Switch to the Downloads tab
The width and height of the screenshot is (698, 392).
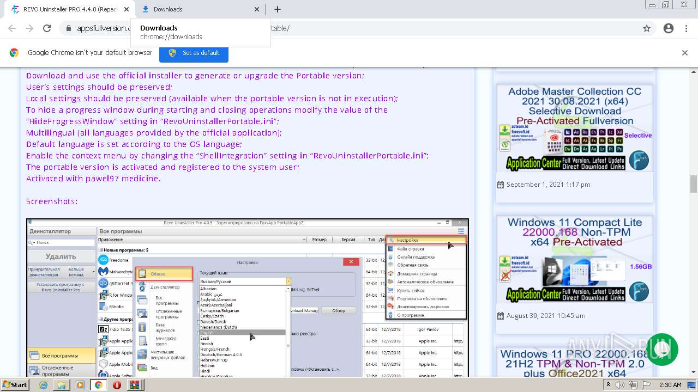[x=201, y=9]
